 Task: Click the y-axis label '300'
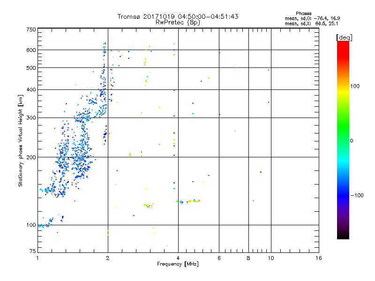tap(31, 118)
